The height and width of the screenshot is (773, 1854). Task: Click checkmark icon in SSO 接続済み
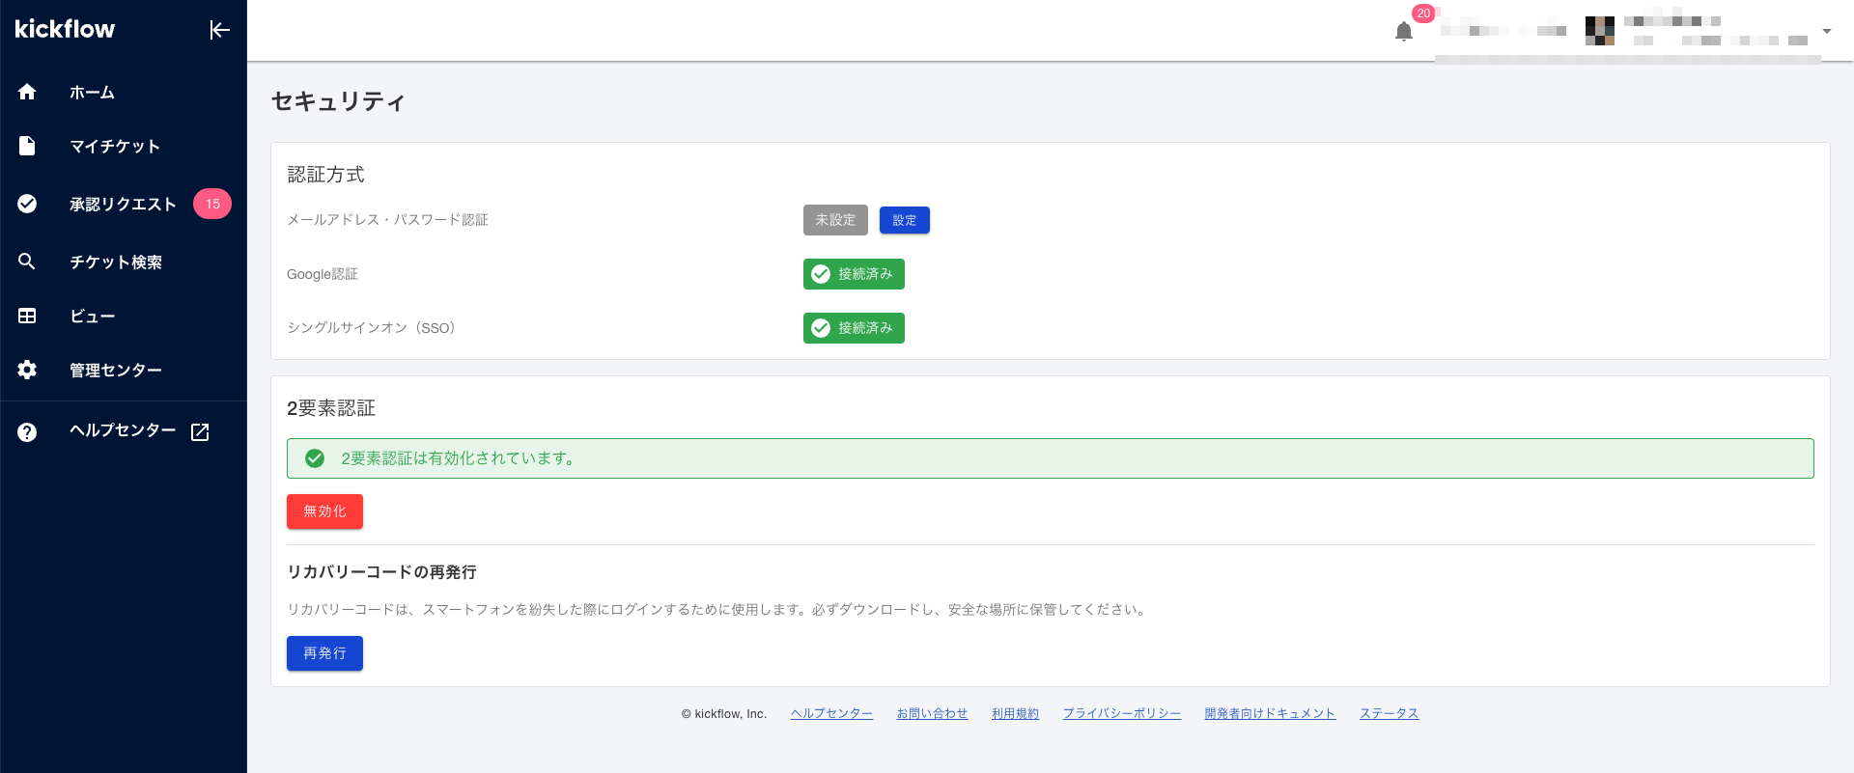click(821, 328)
